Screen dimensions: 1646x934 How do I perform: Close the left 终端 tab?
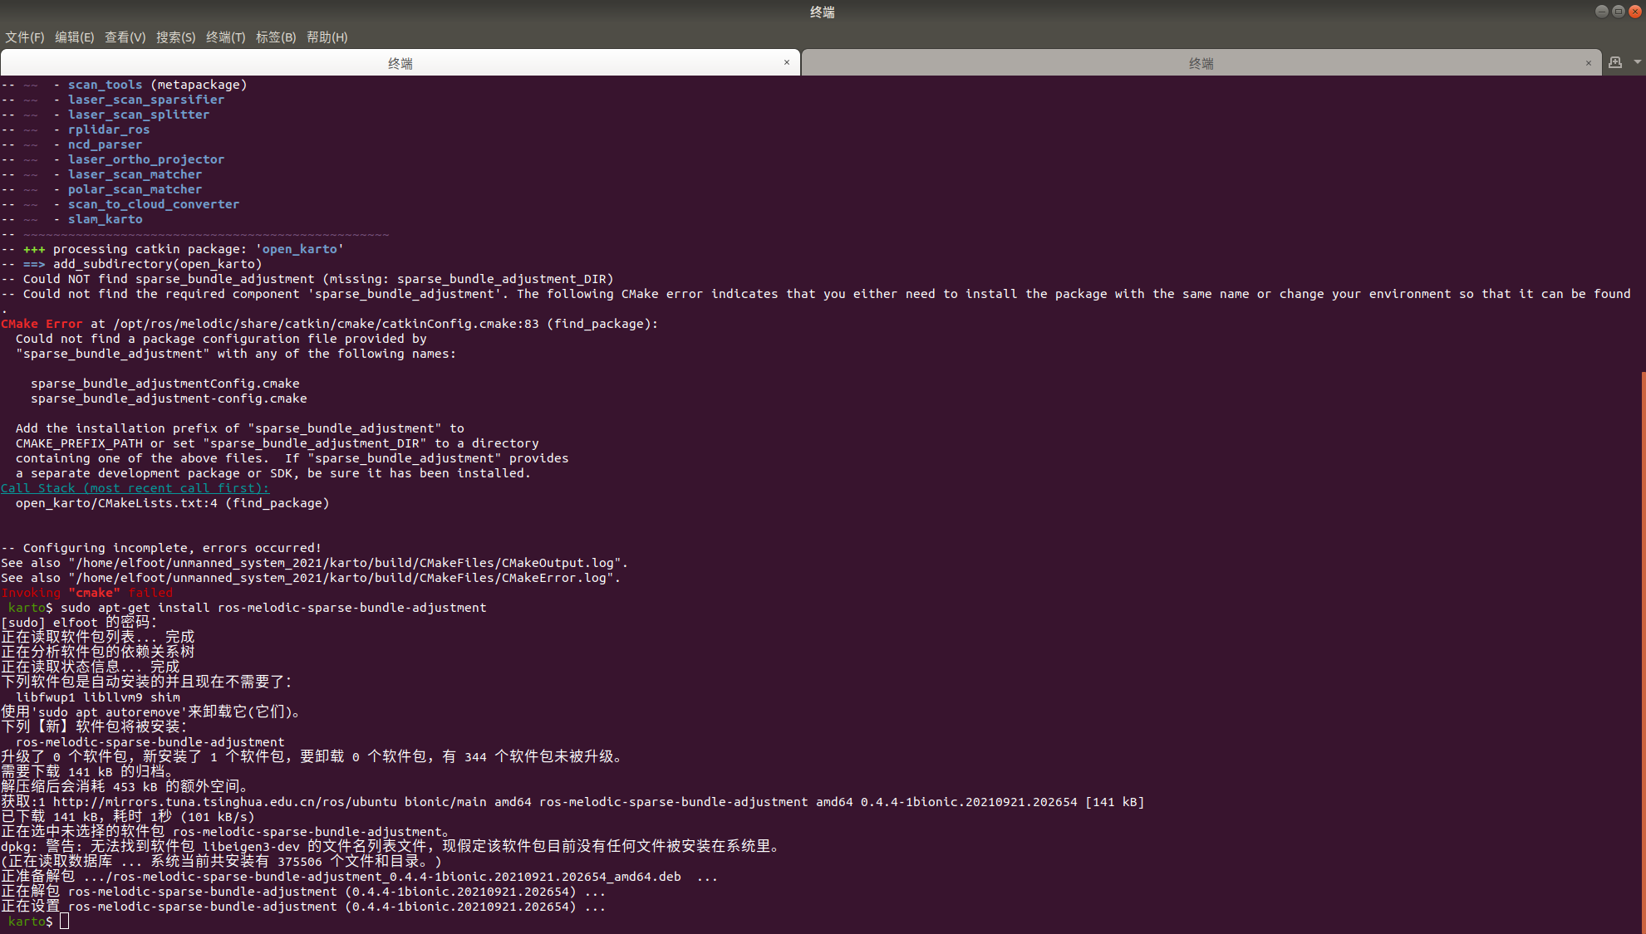tap(787, 62)
